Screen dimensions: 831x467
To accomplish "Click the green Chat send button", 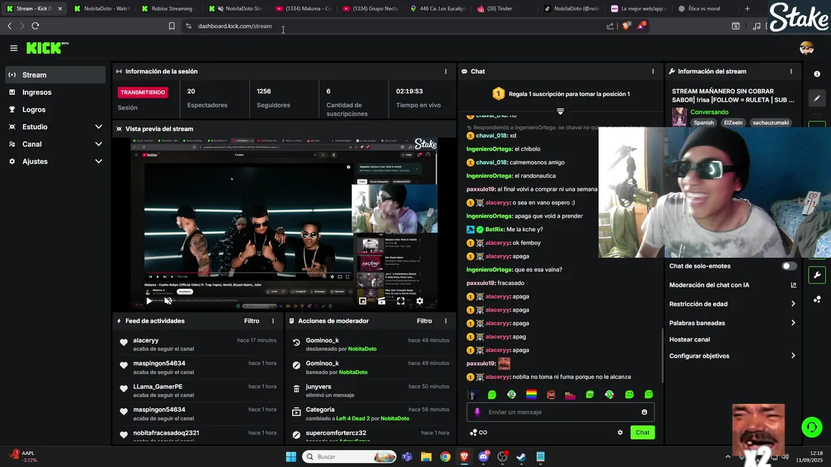I will click(x=642, y=433).
